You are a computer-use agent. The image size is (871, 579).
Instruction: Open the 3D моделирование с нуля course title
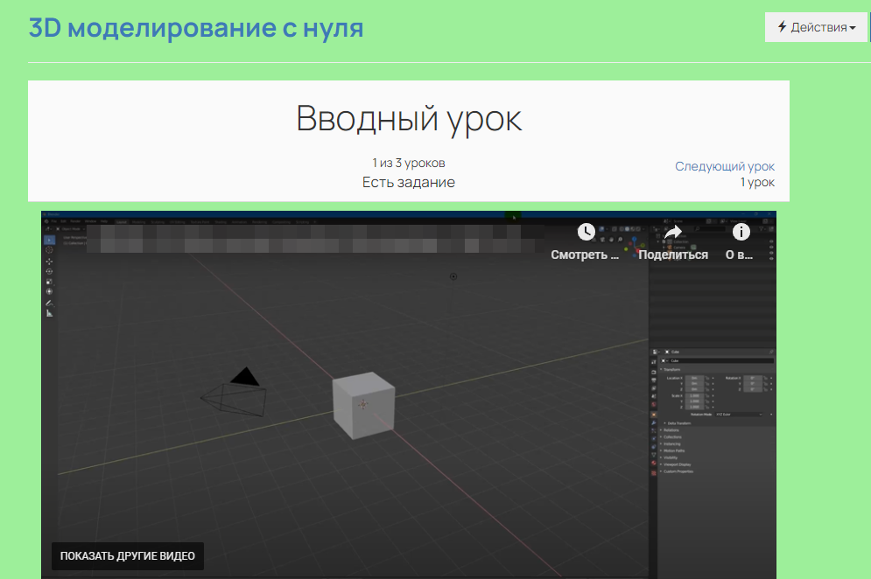pyautogui.click(x=195, y=27)
